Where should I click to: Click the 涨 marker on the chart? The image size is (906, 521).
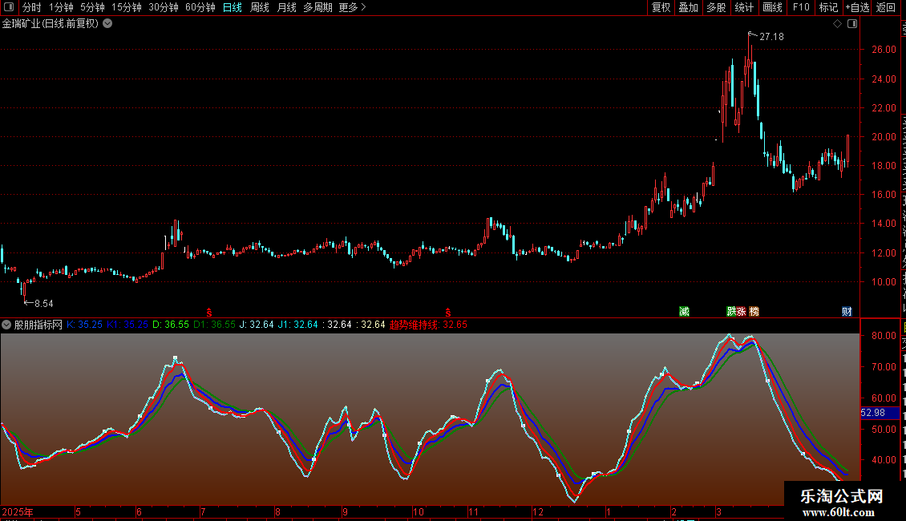point(742,311)
